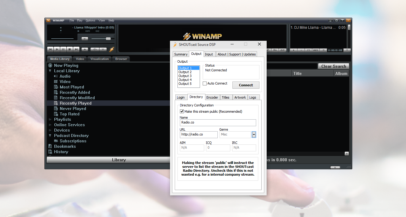The image size is (406, 217).
Task: Click the stream Name input field
Action: point(218,123)
